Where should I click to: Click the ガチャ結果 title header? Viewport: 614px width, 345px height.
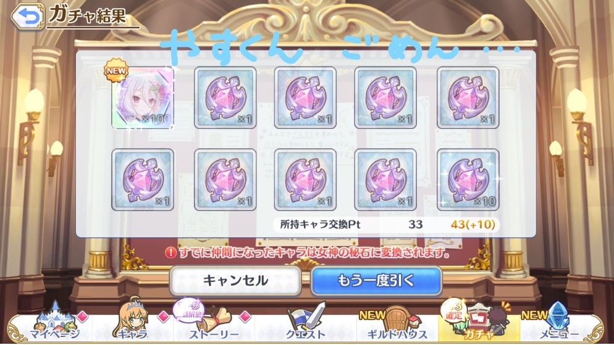(x=88, y=15)
